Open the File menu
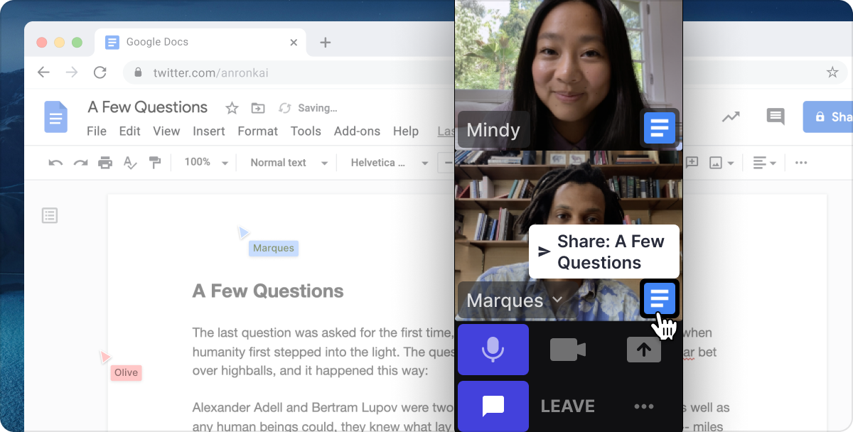The height and width of the screenshot is (432, 853). tap(97, 131)
